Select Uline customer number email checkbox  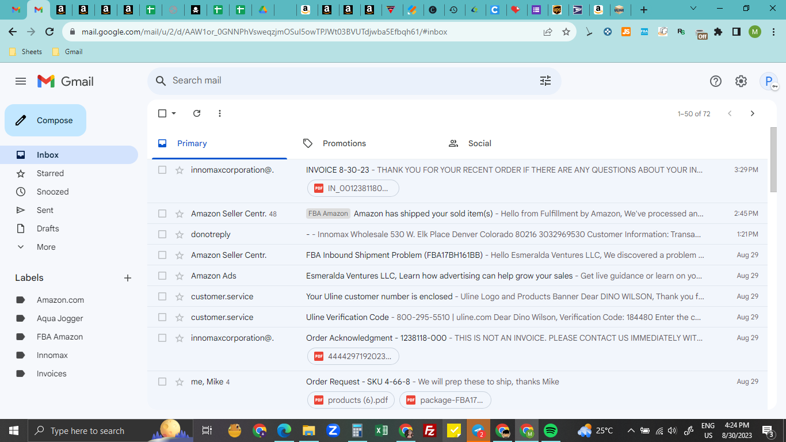click(162, 296)
